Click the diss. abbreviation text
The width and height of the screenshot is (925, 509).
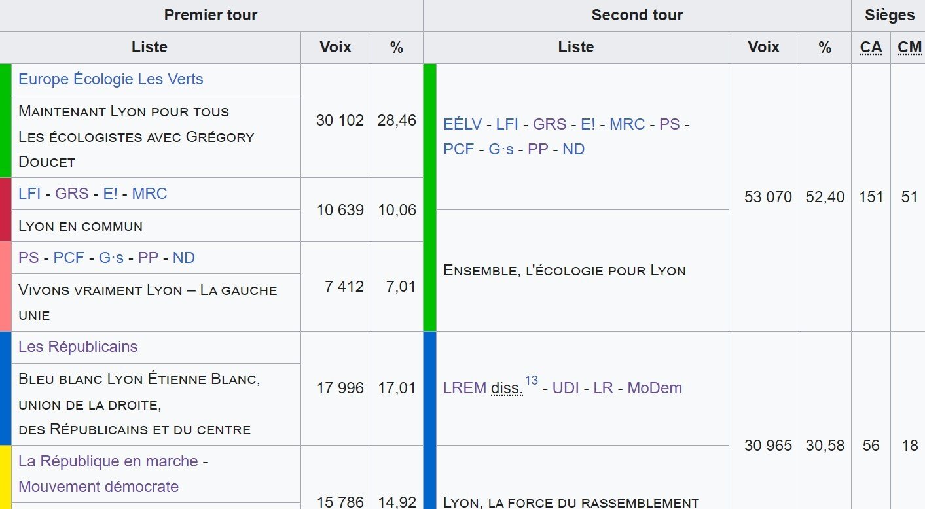coord(507,388)
